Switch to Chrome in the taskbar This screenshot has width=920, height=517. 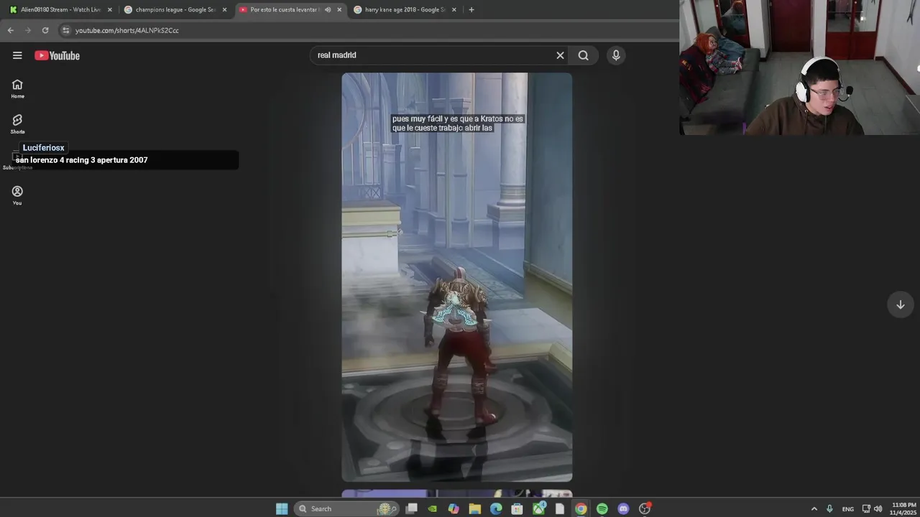581,508
